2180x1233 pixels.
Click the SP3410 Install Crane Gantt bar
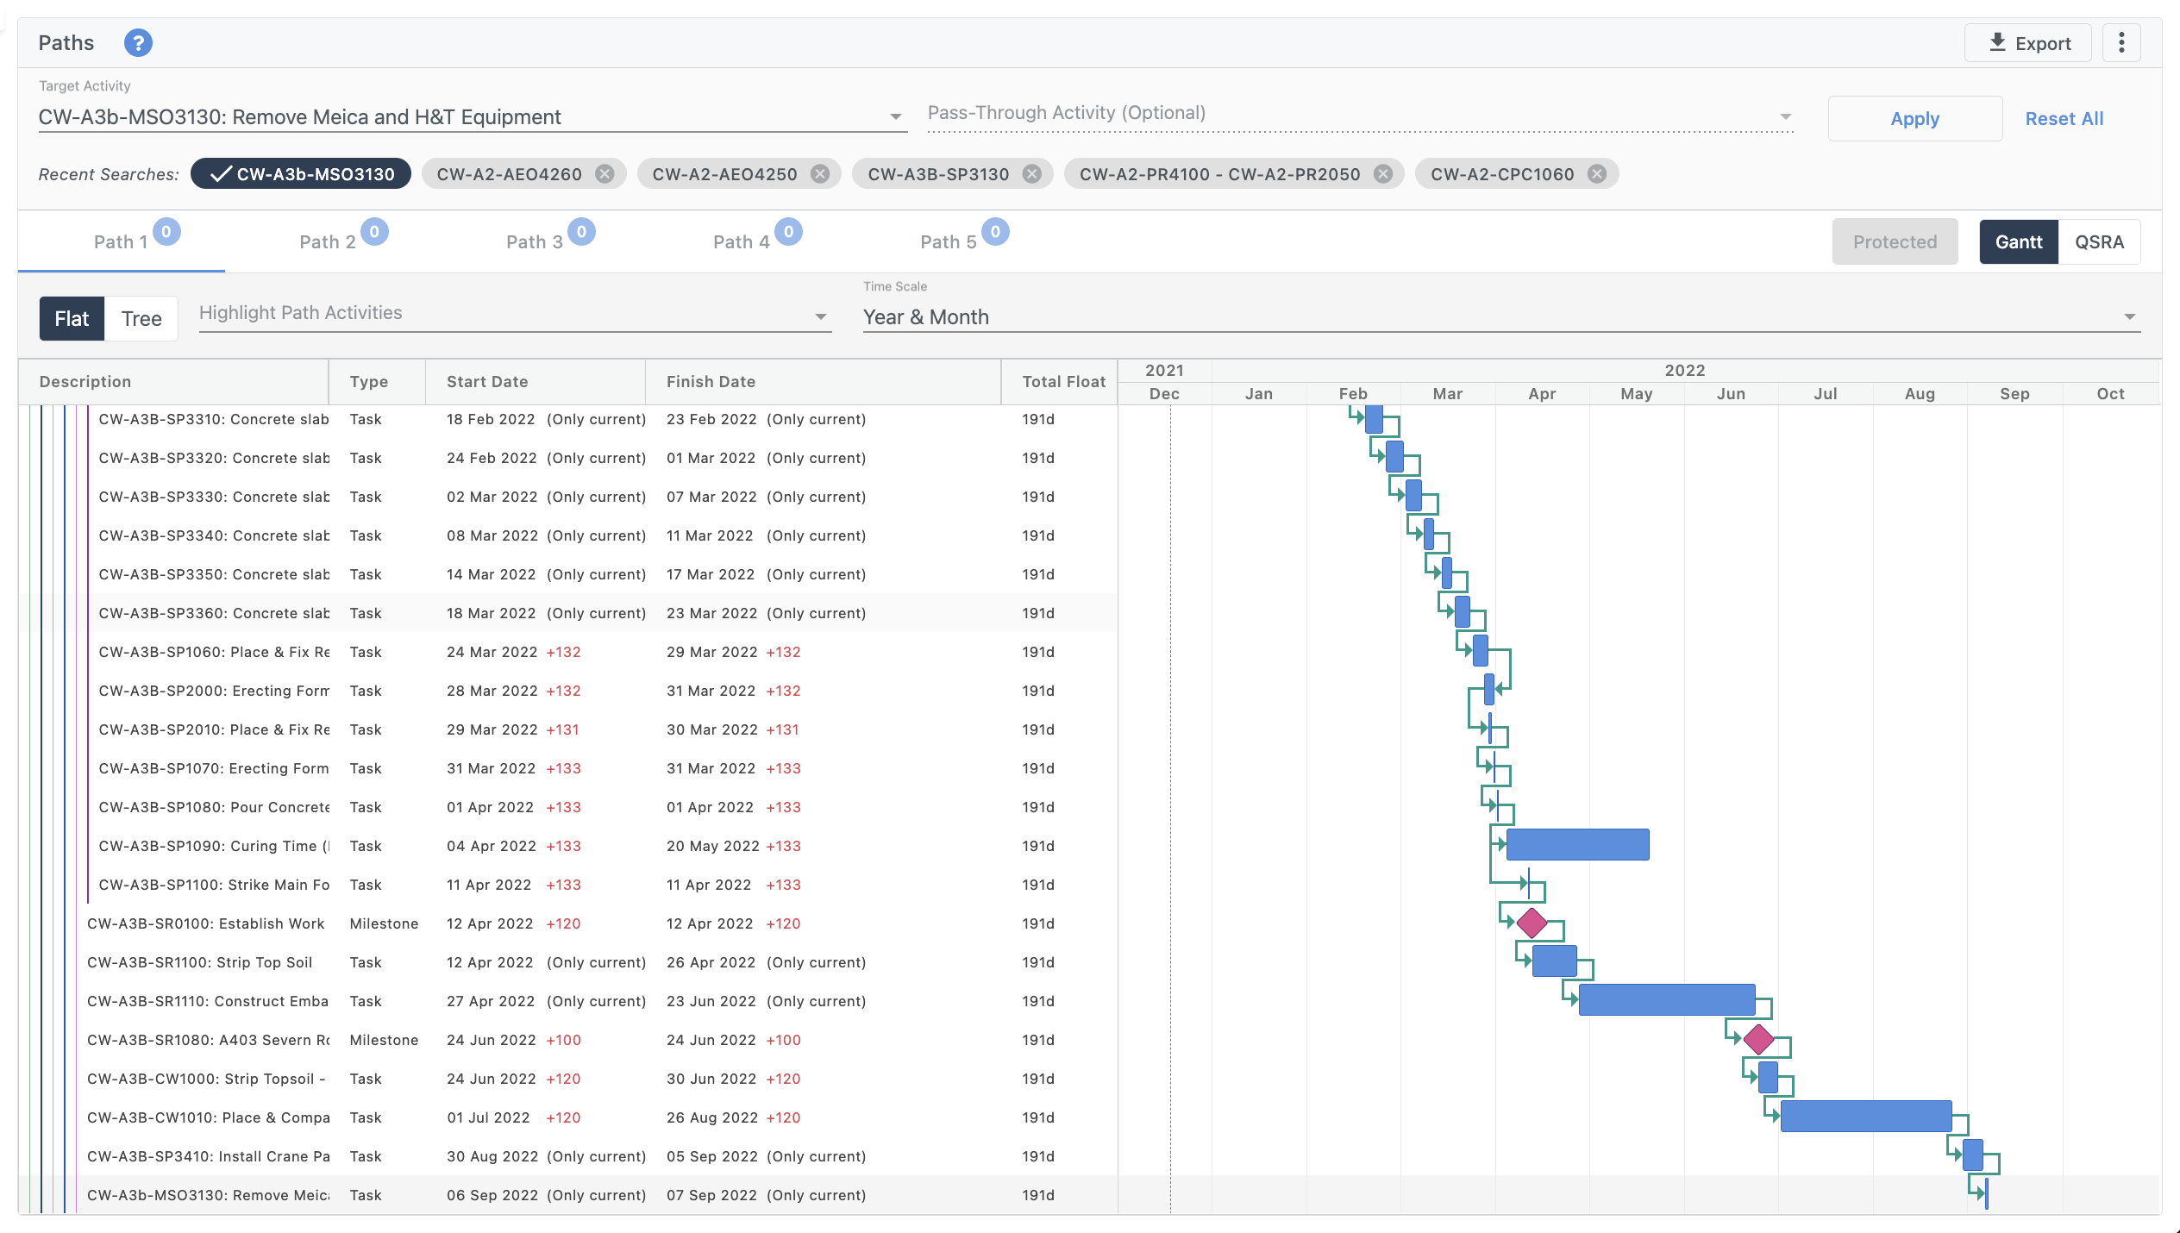tap(1972, 1155)
